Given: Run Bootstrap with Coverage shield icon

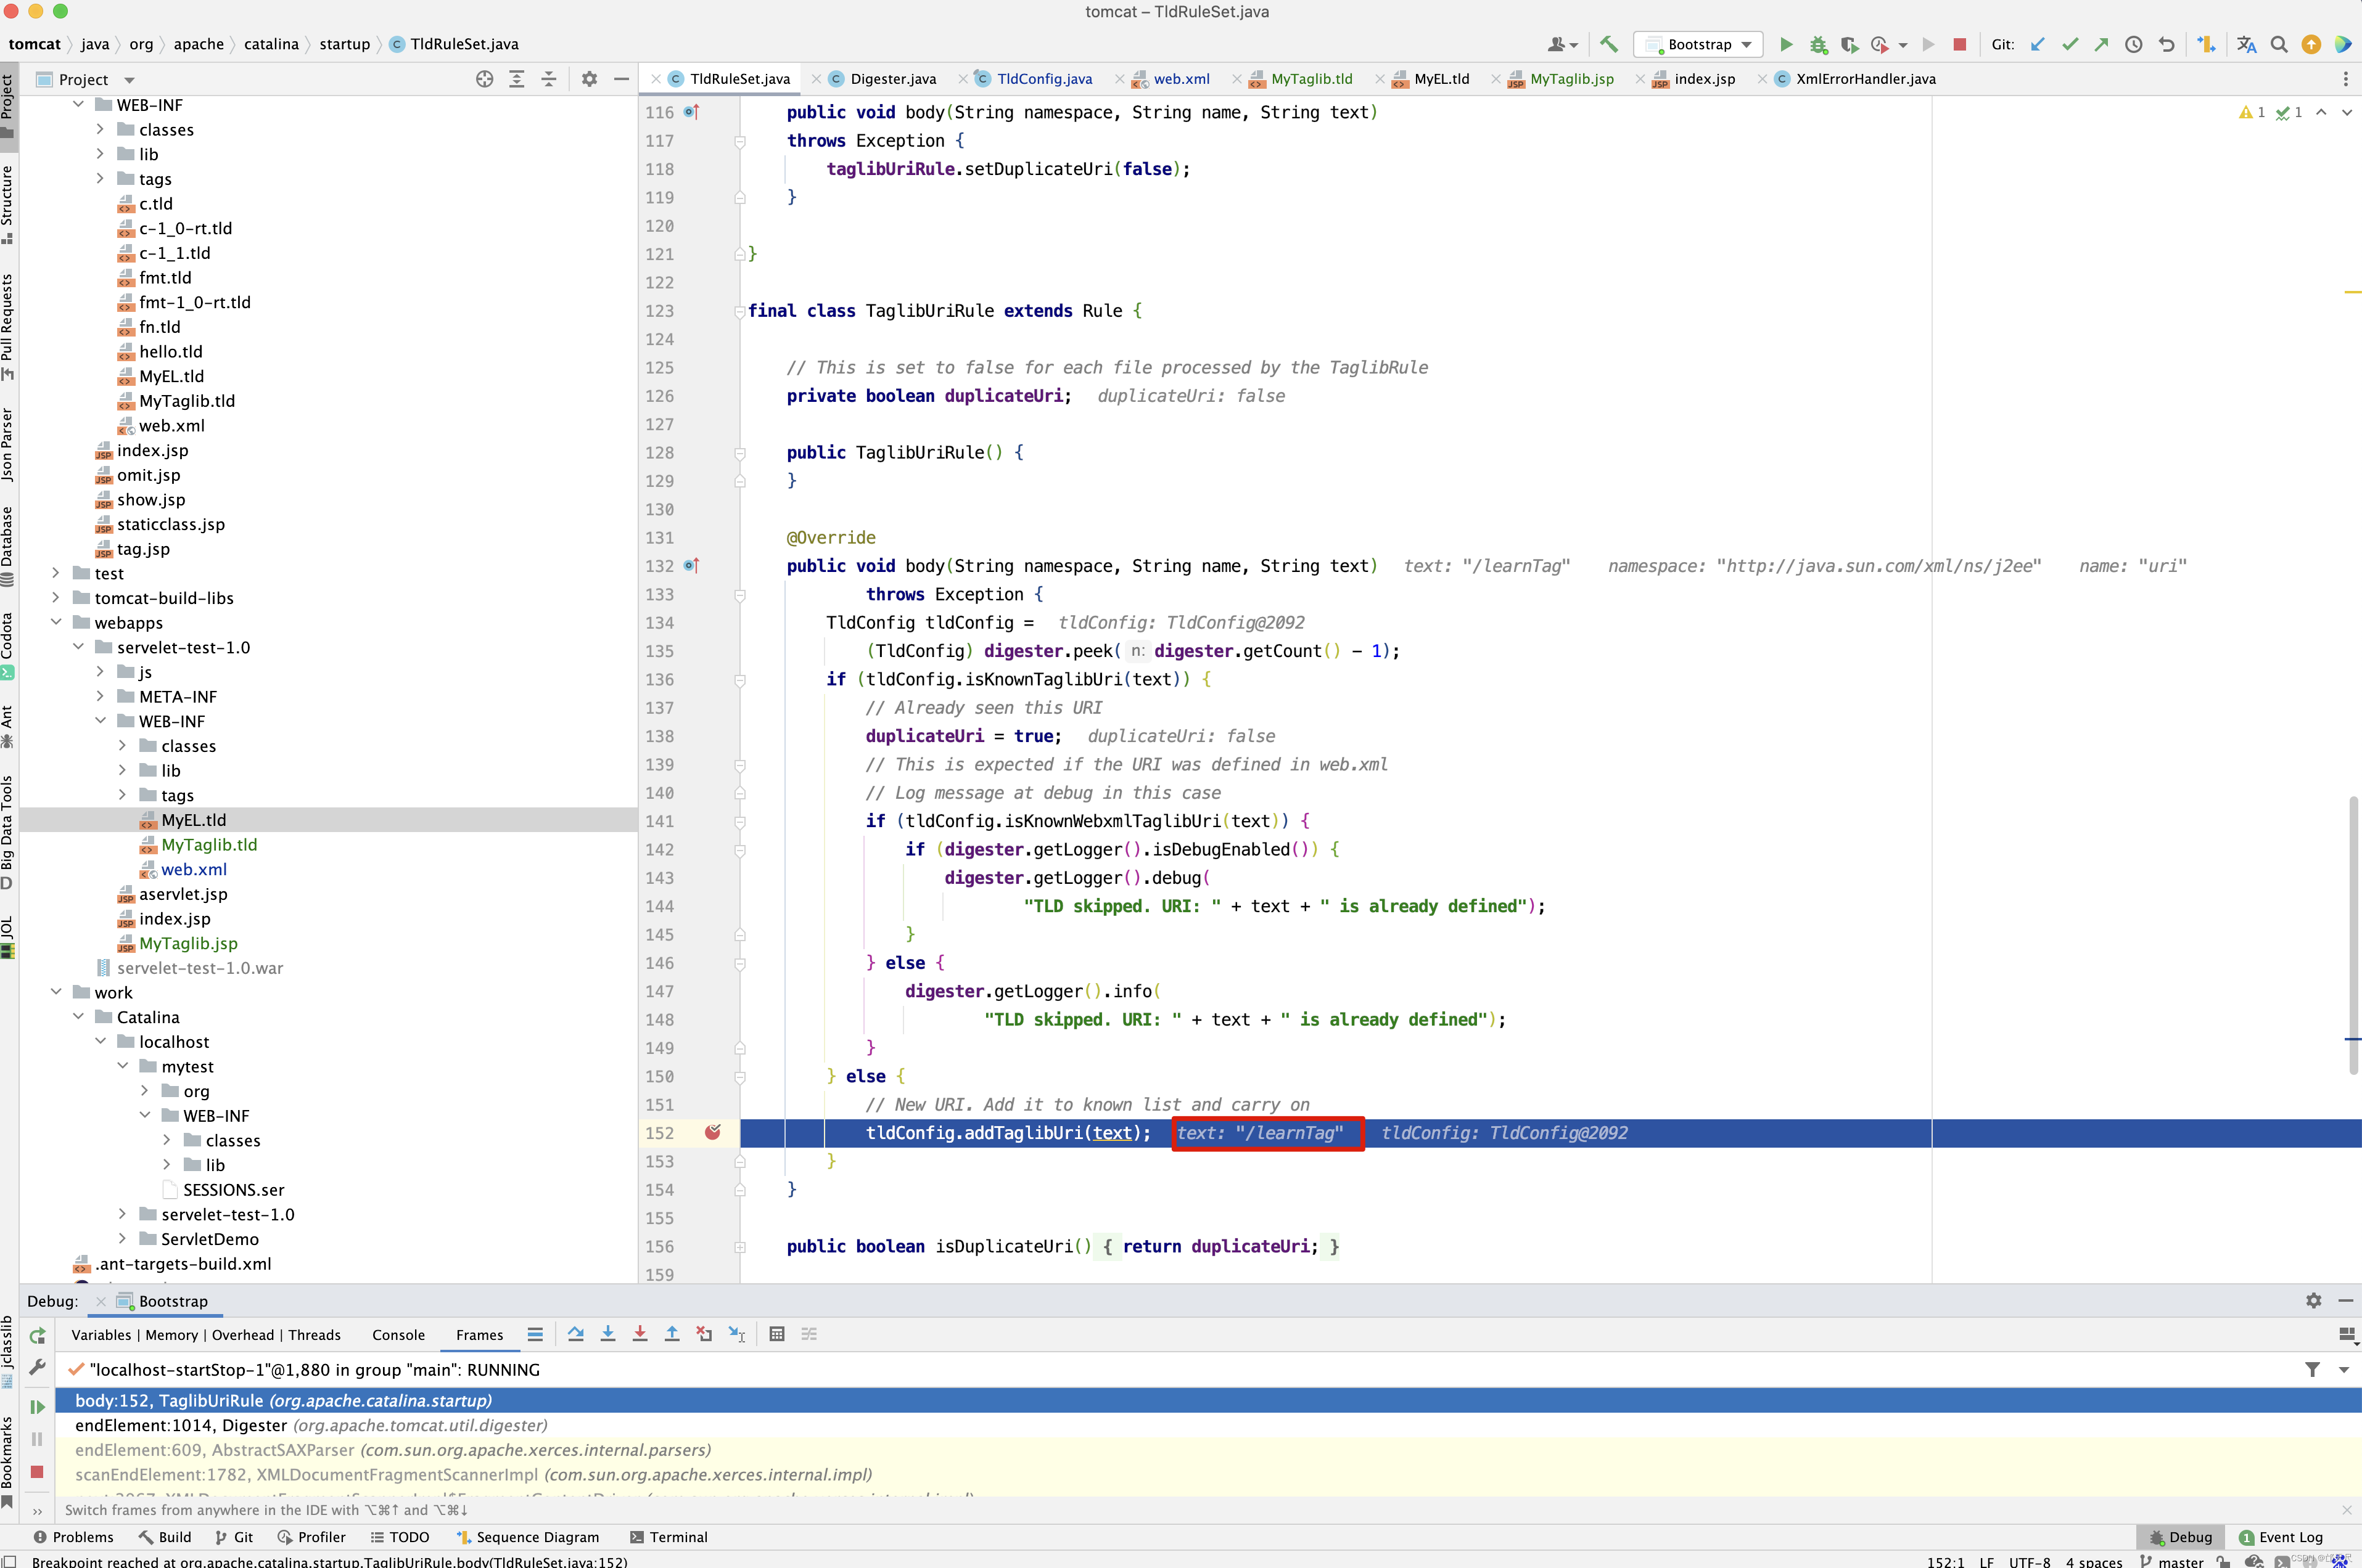Looking at the screenshot, I should click(x=1850, y=44).
